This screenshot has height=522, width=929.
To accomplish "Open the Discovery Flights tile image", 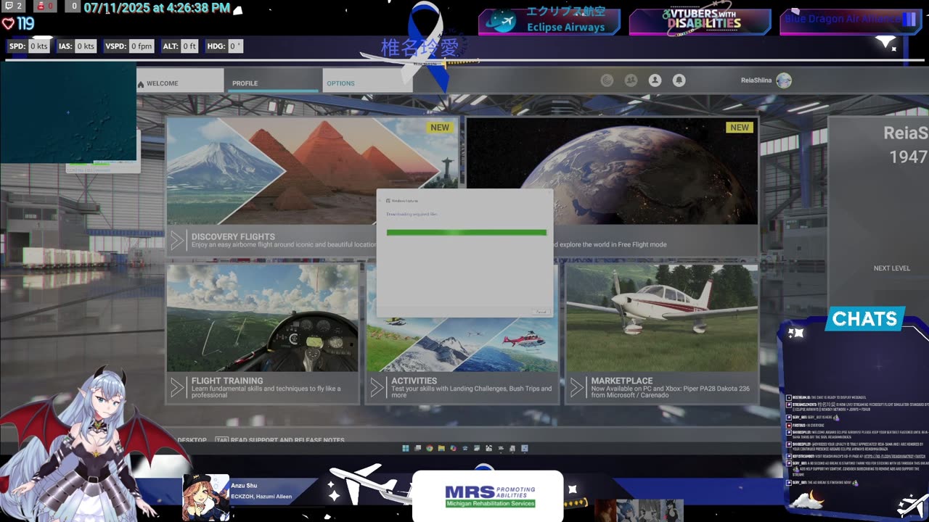I will pos(313,171).
